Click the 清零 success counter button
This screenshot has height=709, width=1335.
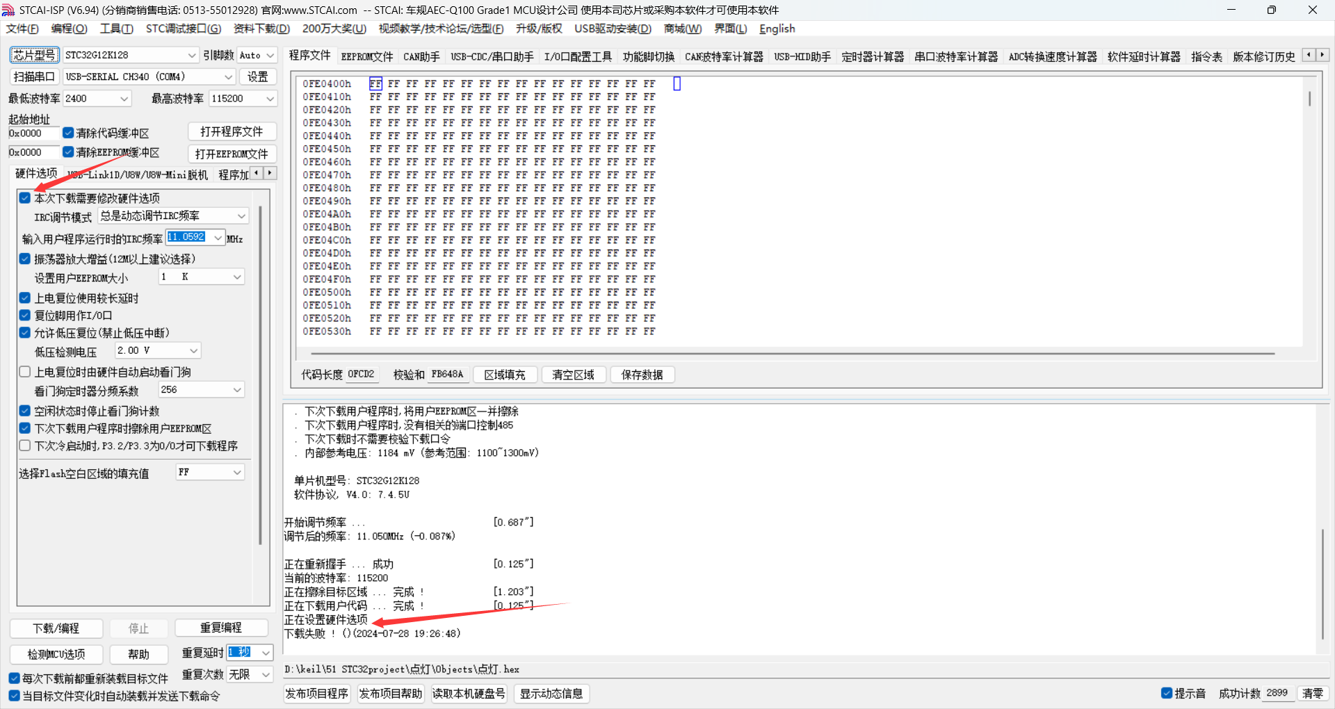(x=1313, y=693)
